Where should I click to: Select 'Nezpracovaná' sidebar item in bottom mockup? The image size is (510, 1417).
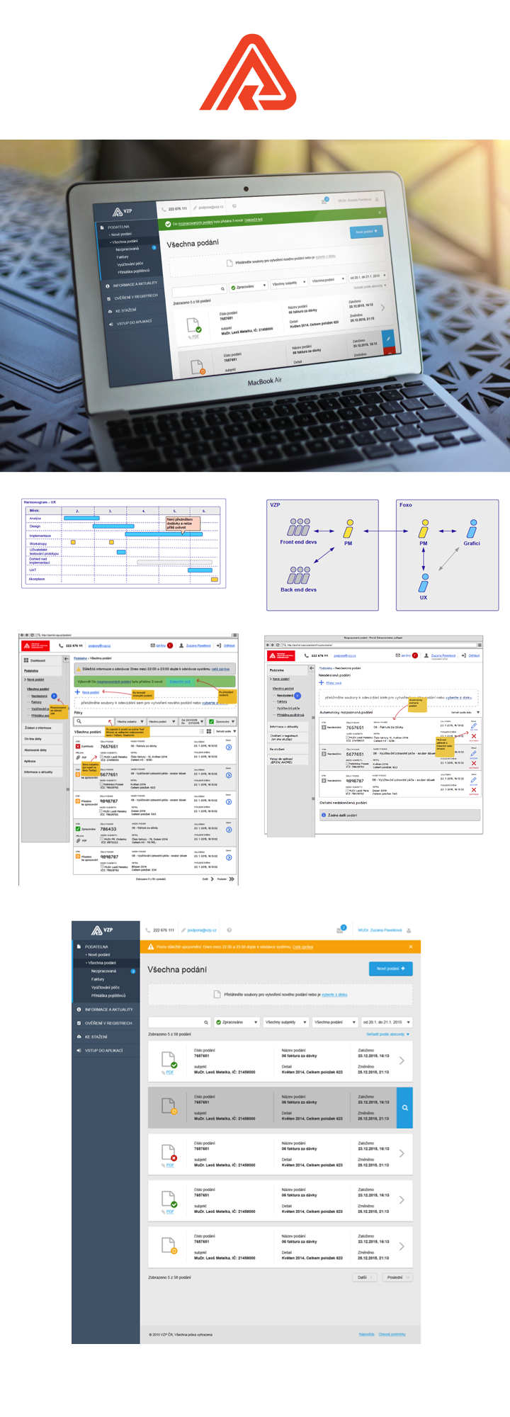(103, 971)
